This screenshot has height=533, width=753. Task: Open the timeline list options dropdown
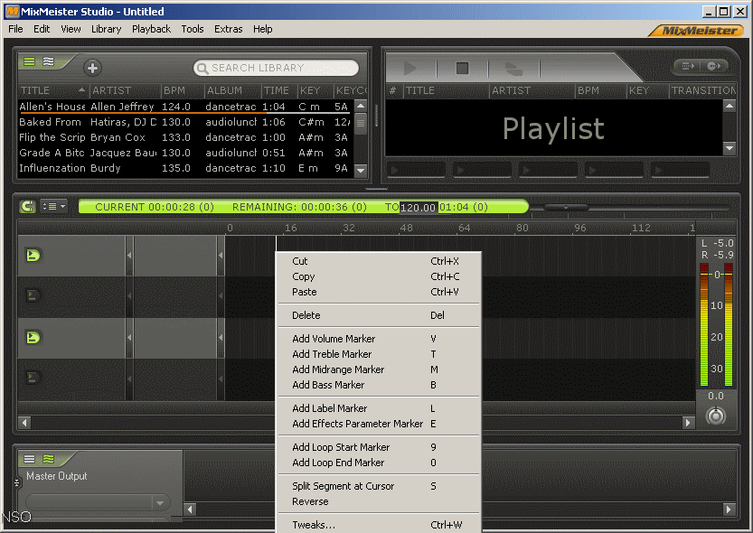point(54,207)
